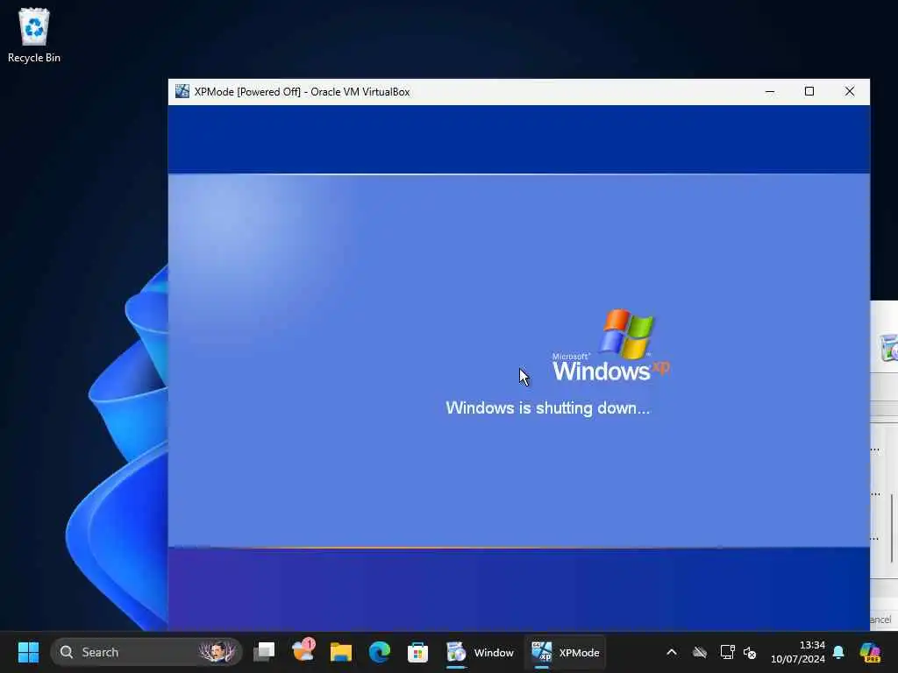This screenshot has width=898, height=673.
Task: Click the VirtualBox icon in XPMode title bar
Action: [182, 91]
